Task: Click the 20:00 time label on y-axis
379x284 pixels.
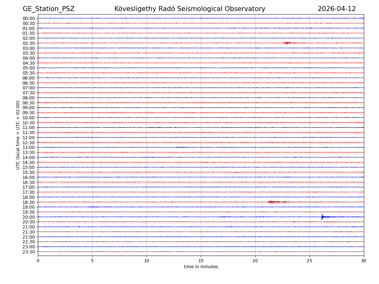Action: point(29,217)
